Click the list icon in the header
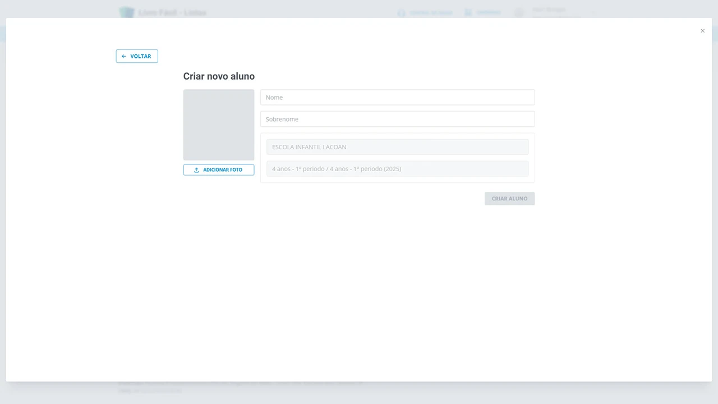 [468, 13]
